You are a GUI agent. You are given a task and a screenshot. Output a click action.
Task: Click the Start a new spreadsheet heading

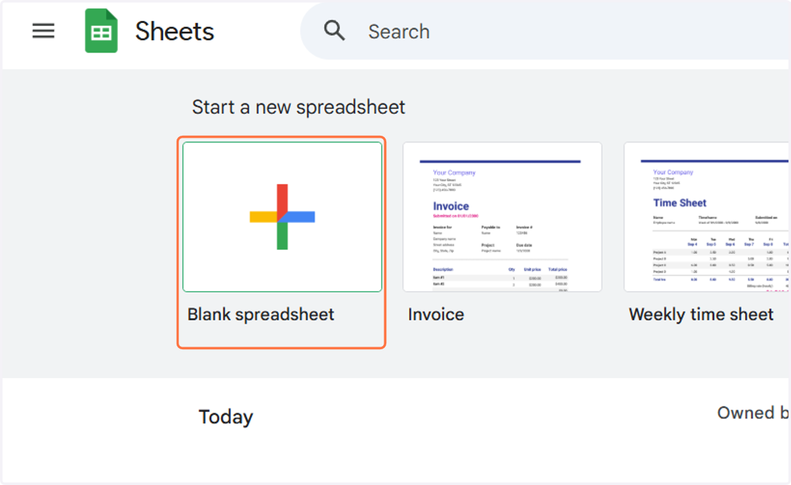[299, 107]
